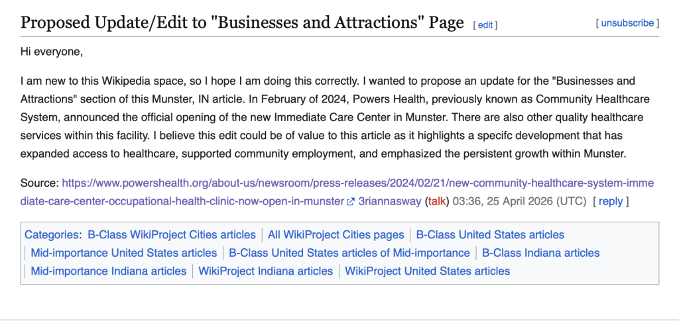Image resolution: width=679 pixels, height=321 pixels.
Task: Click the Proposed Update/Edit section heading
Action: (242, 23)
